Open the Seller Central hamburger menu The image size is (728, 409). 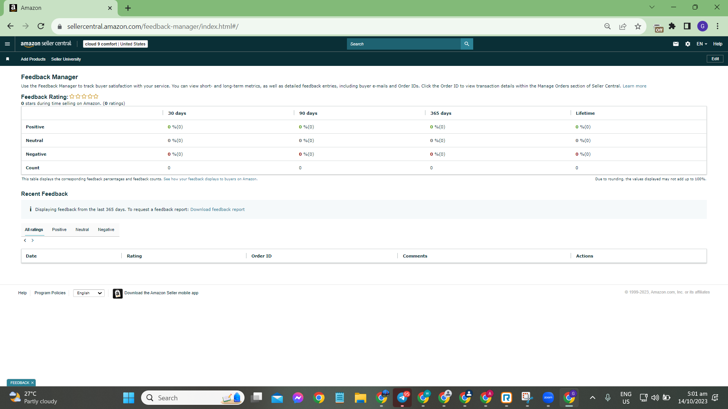tap(7, 44)
